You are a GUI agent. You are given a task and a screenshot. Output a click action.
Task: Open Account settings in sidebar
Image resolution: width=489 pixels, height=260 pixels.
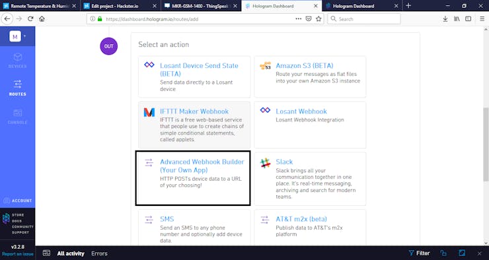tap(17, 201)
